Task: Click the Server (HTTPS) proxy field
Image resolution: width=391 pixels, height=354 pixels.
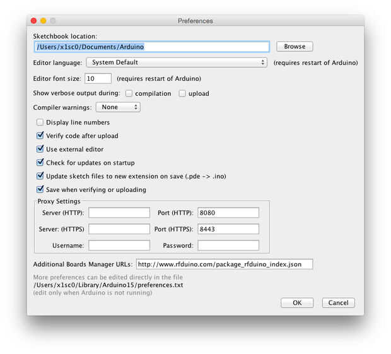Action: click(119, 229)
